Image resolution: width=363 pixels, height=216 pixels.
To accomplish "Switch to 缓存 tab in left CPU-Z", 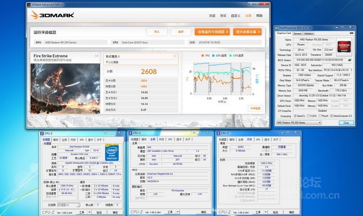I will coord(55,140).
